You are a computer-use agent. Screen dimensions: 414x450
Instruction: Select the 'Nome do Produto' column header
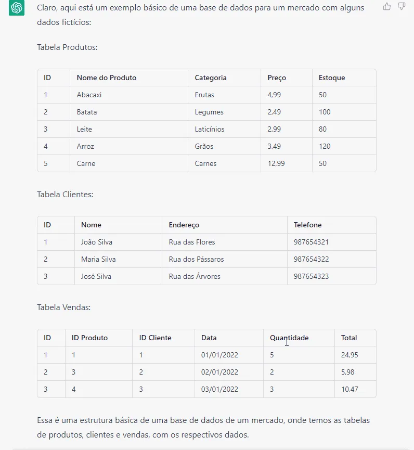107,78
